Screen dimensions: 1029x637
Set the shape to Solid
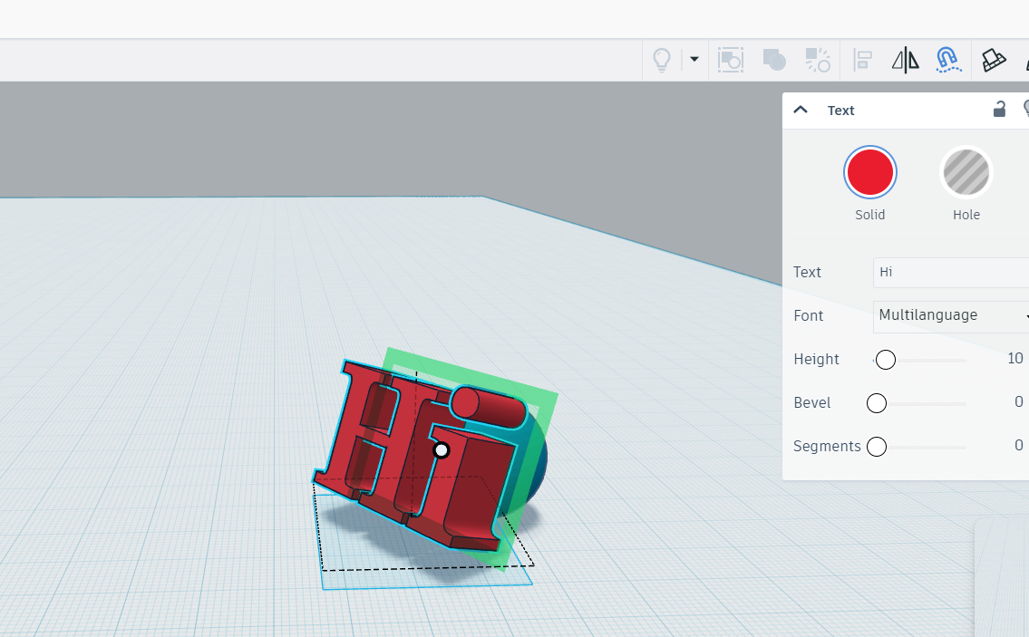(870, 172)
